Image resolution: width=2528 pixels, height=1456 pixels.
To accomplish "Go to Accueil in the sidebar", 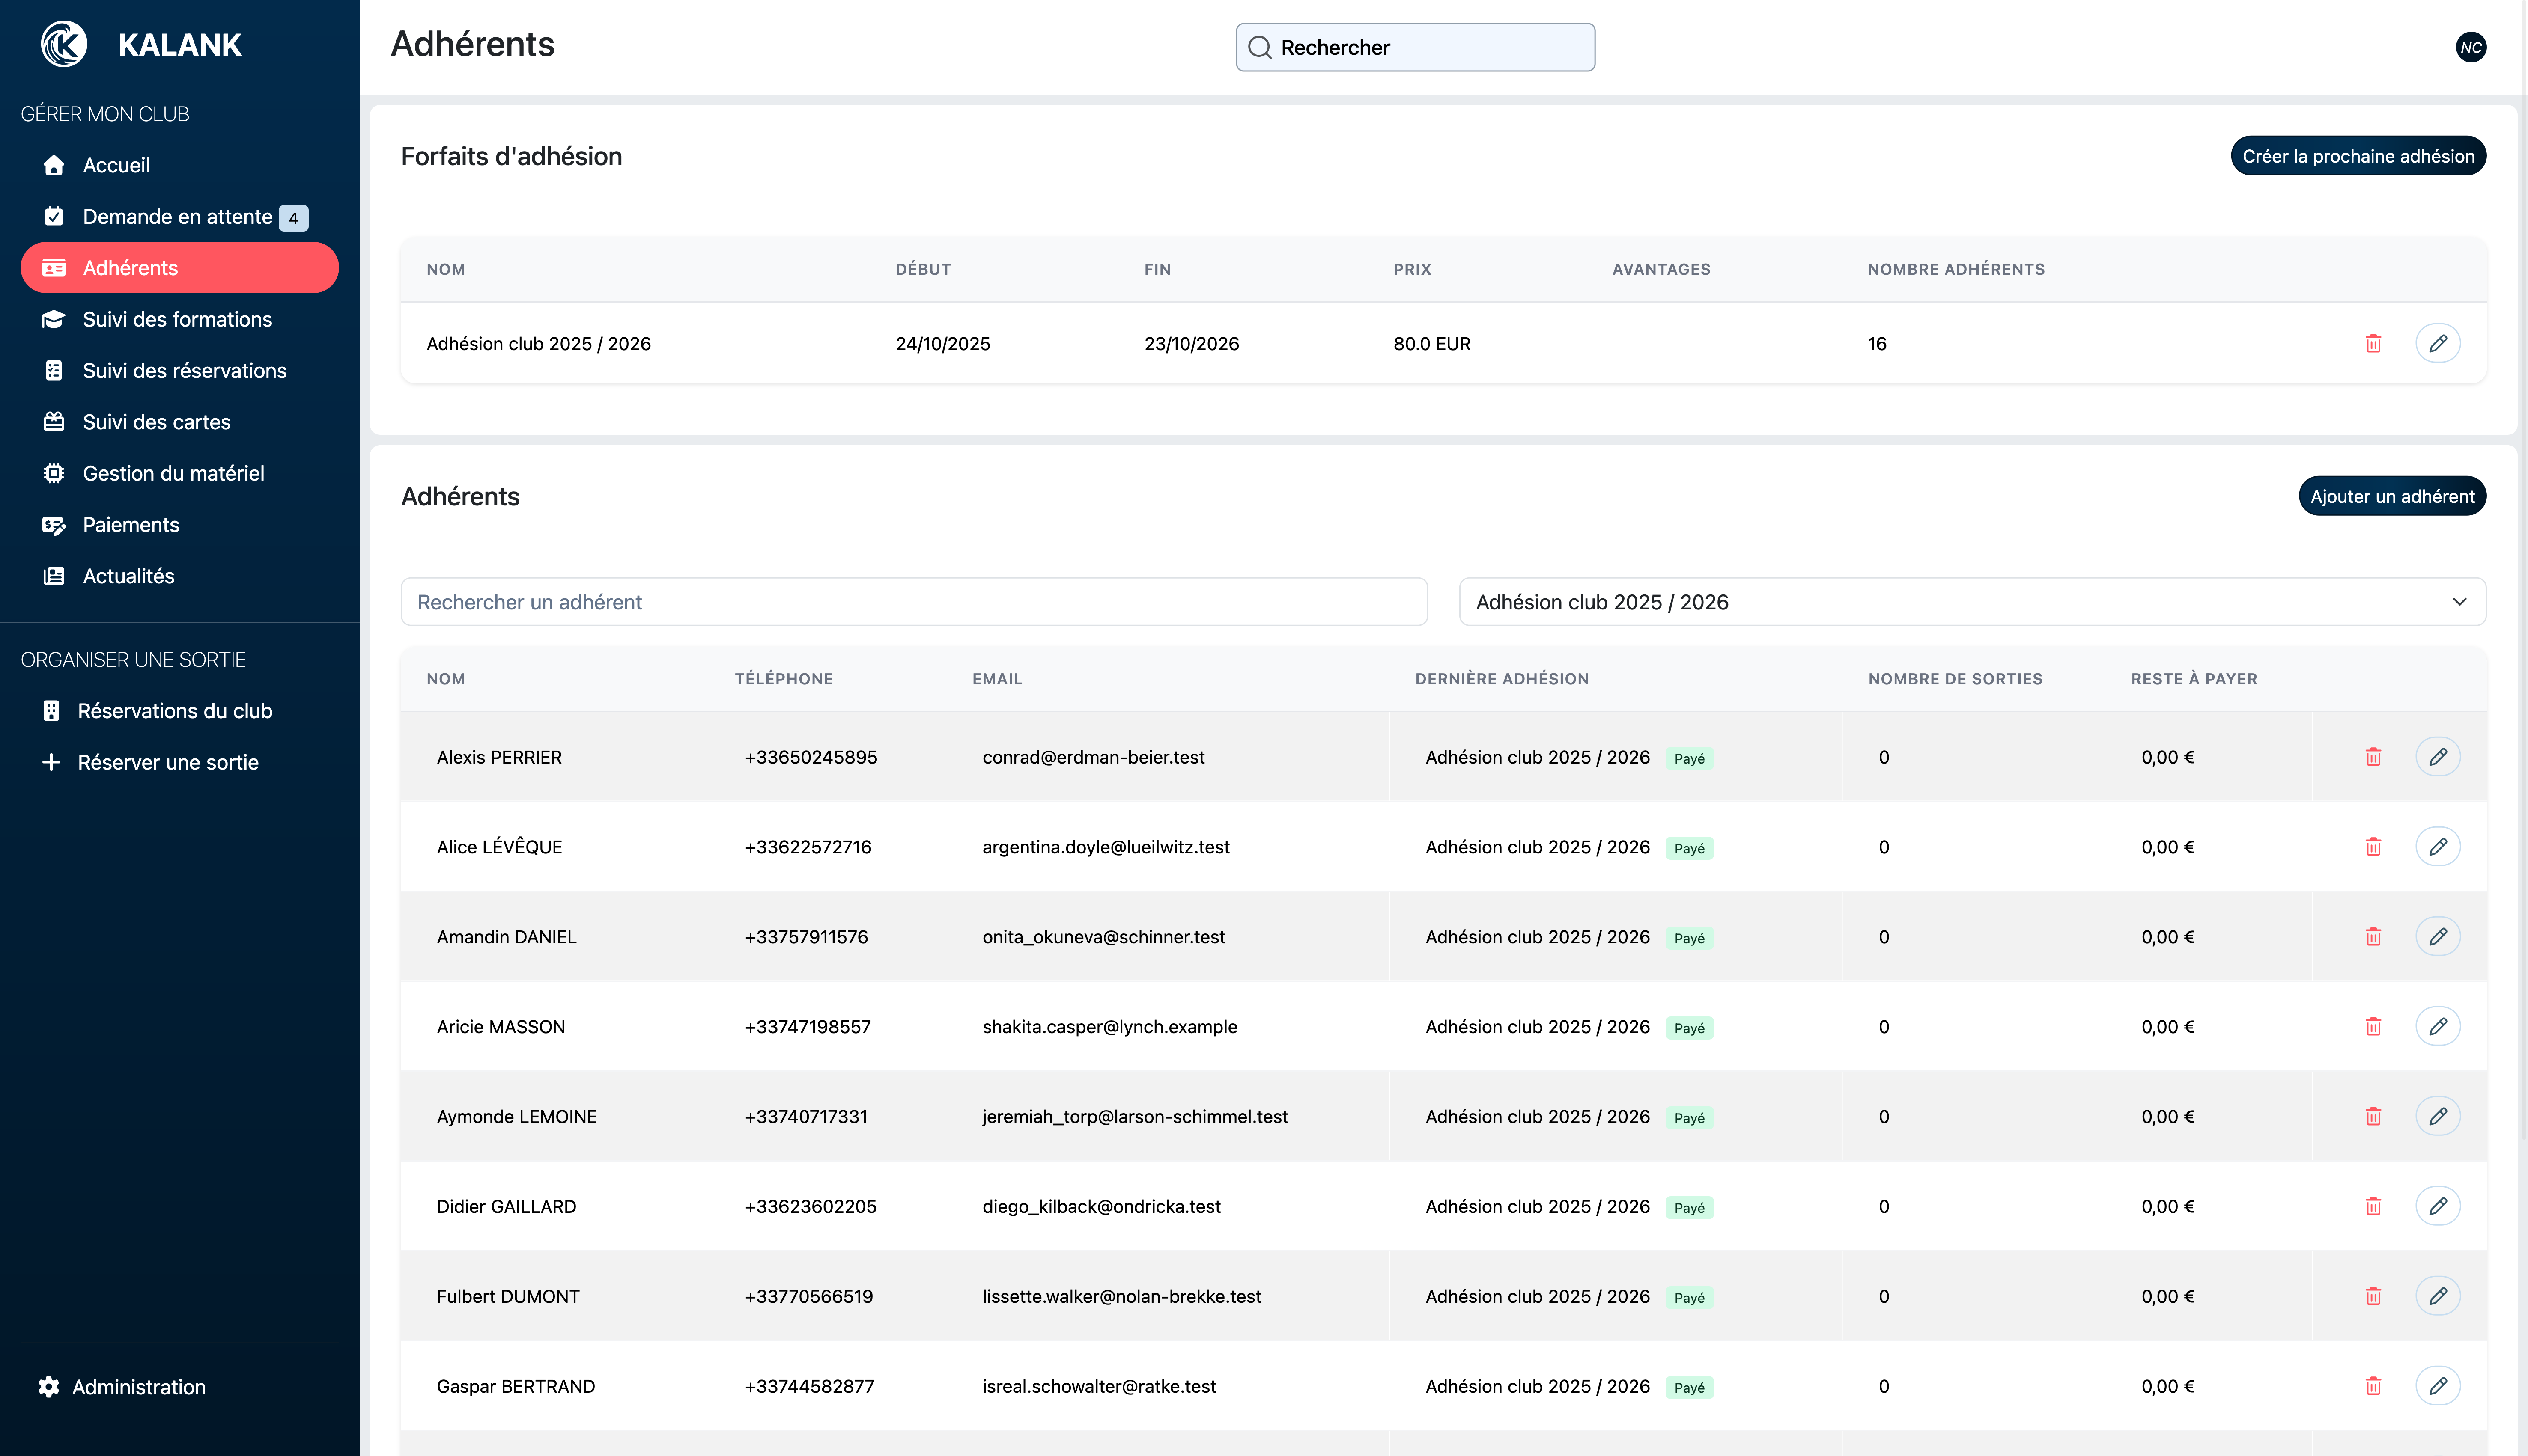I will pyautogui.click(x=180, y=165).
